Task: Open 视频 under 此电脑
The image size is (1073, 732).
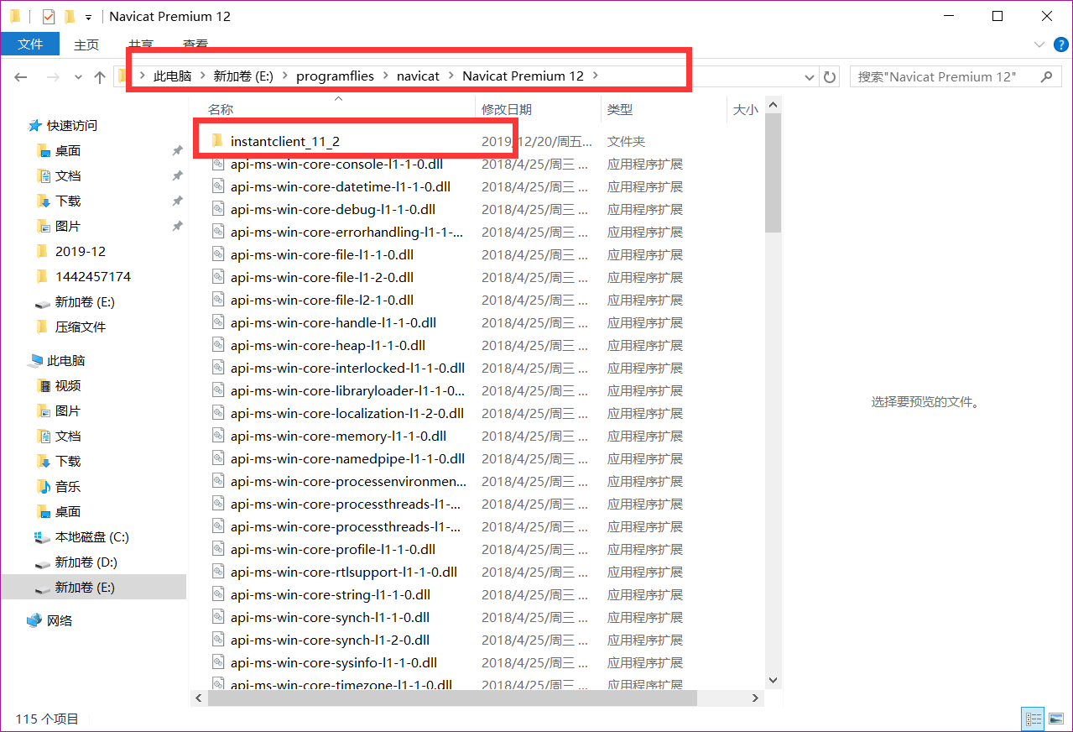Action: [x=68, y=386]
